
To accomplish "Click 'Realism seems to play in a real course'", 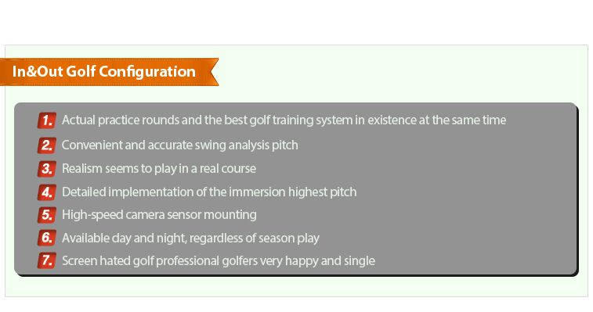I will pos(159,168).
